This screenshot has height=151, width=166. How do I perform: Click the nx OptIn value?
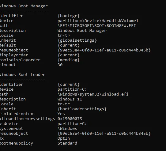coord(64,138)
